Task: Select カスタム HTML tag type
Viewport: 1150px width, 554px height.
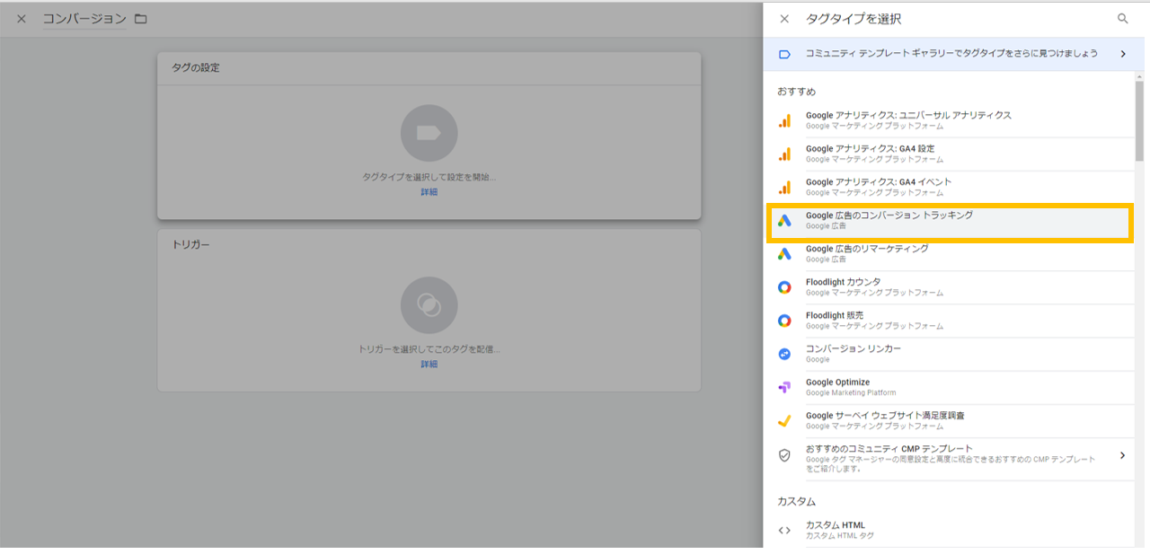Action: tap(955, 531)
